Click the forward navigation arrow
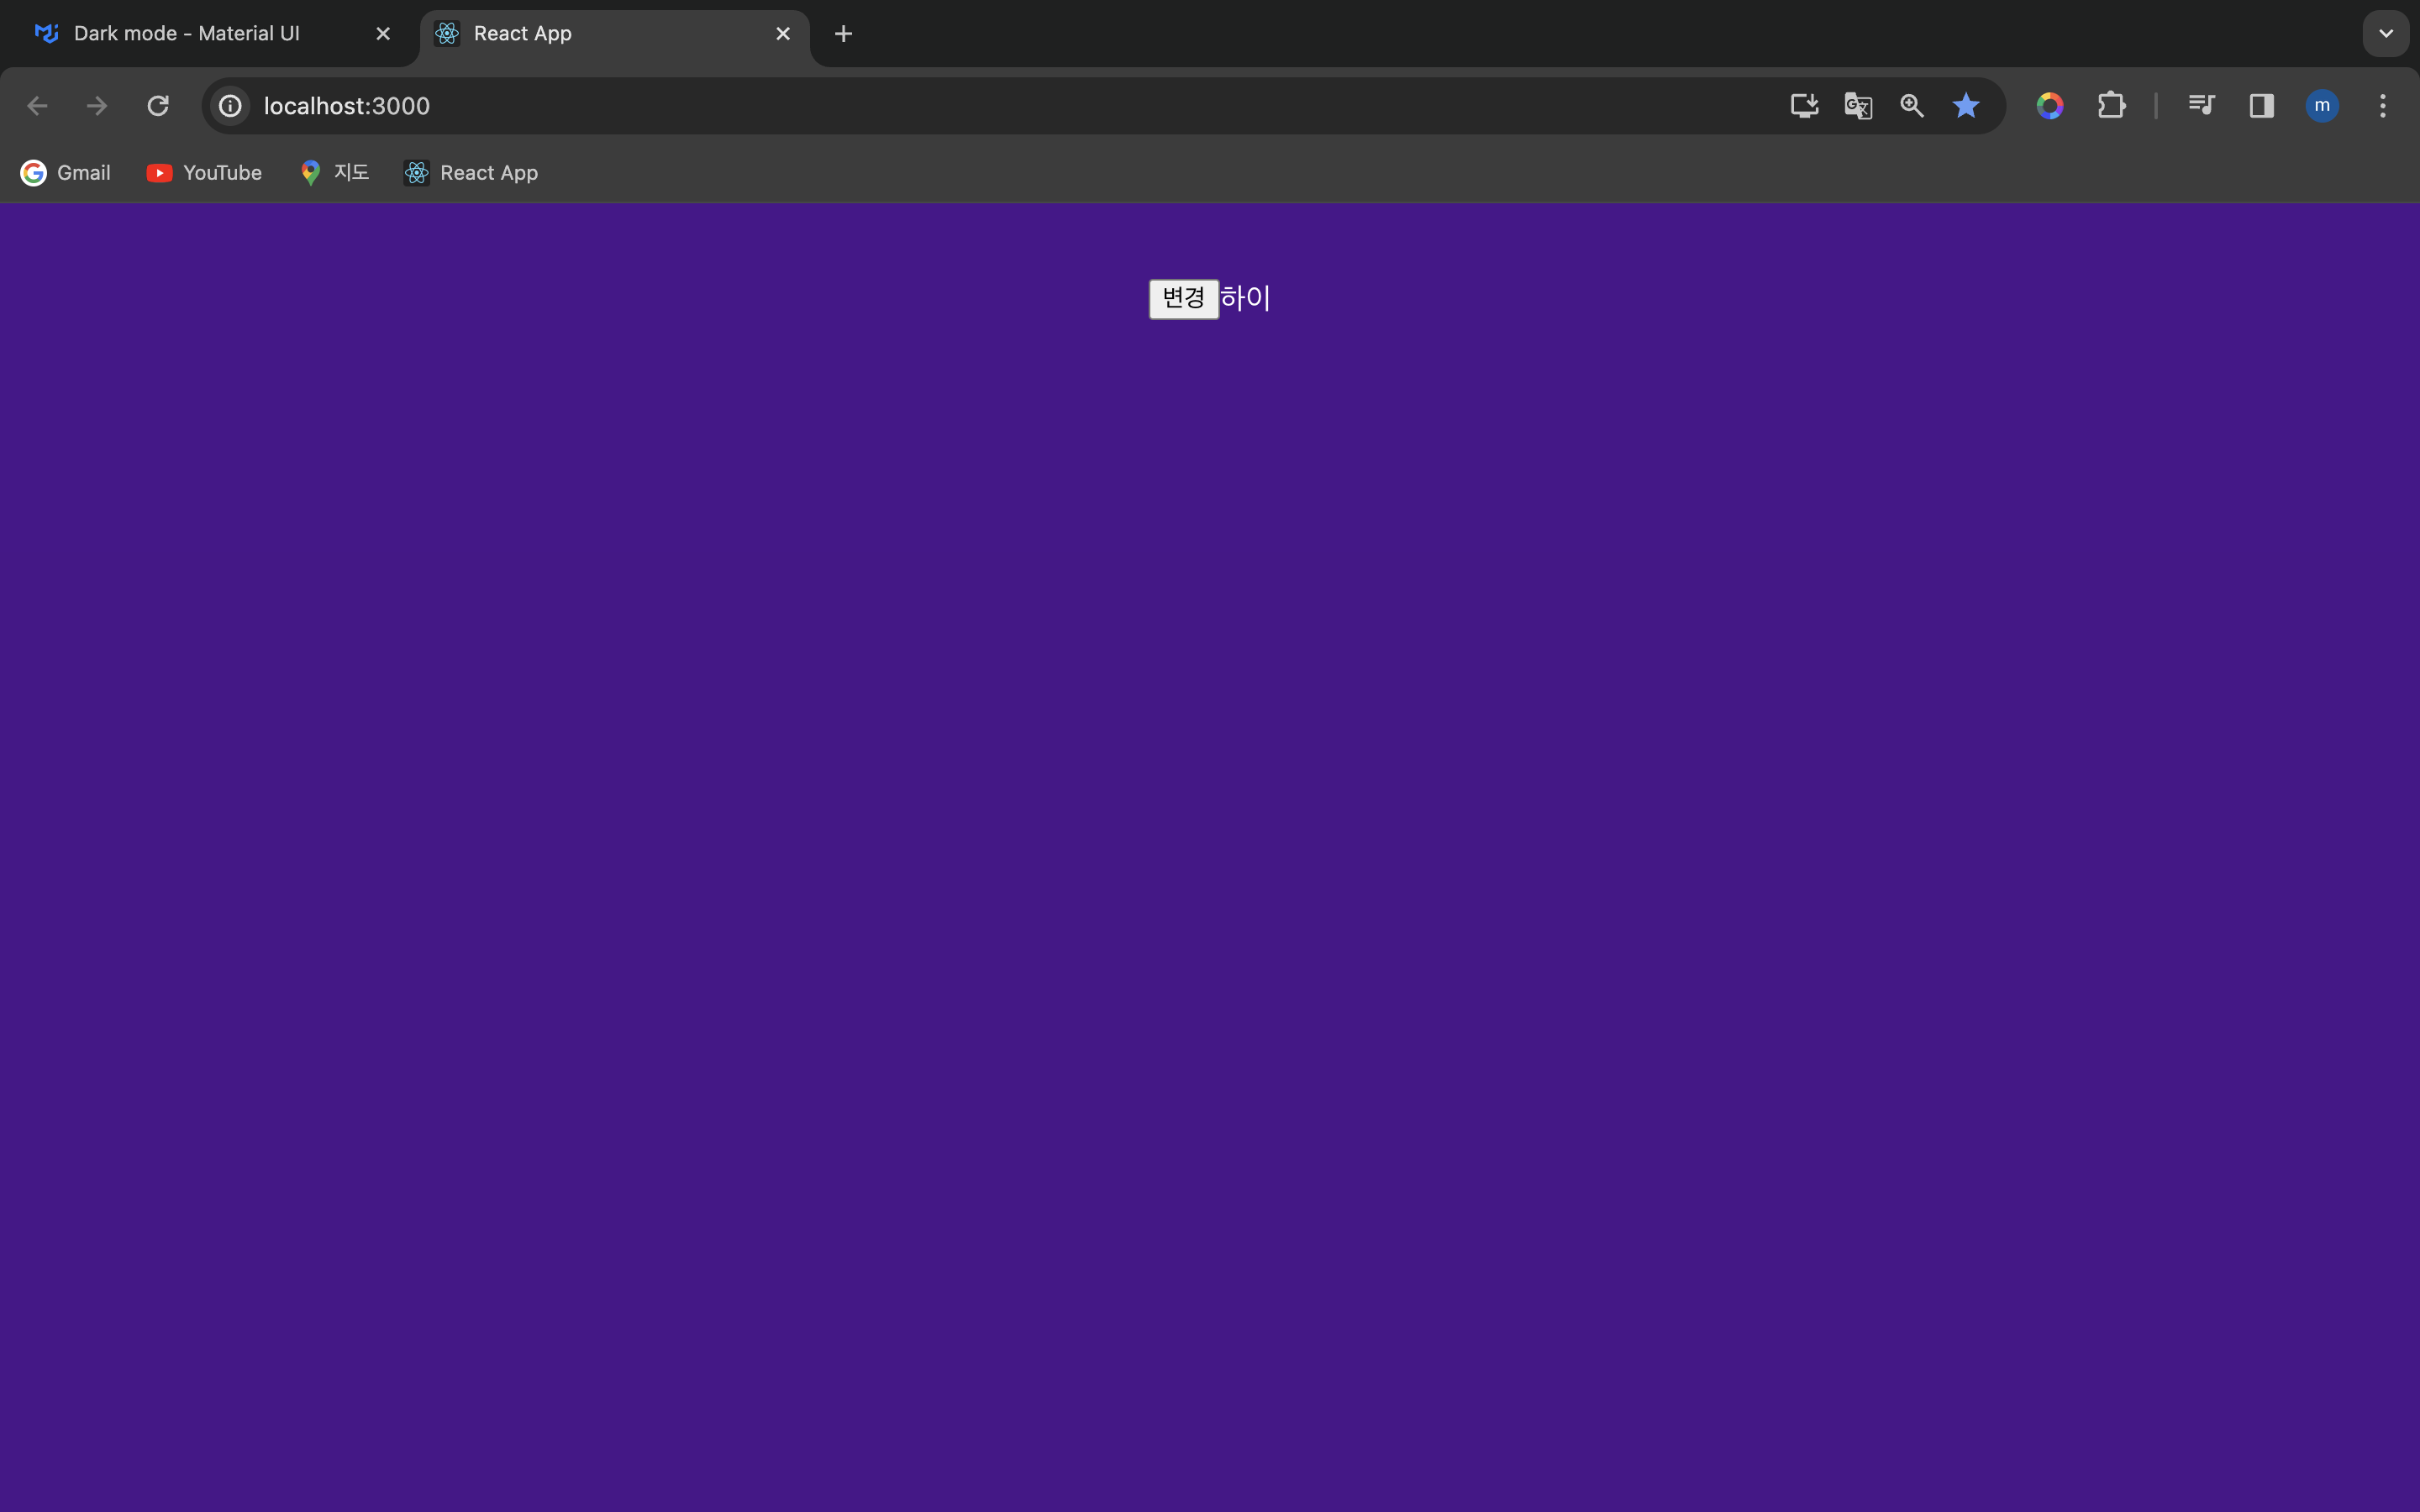This screenshot has width=2420, height=1512. click(97, 106)
